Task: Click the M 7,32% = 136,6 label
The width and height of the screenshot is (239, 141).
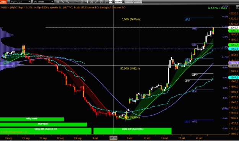Action: (x=218, y=8)
